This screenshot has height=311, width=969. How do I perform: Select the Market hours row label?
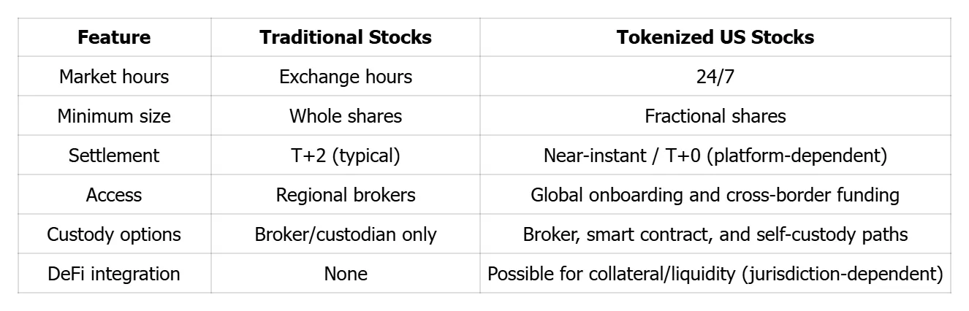click(114, 77)
